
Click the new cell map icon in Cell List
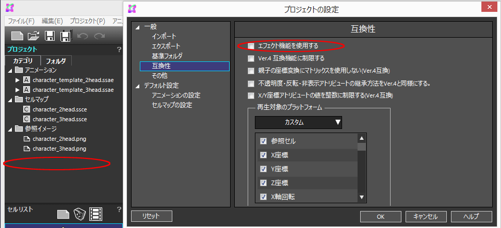(x=63, y=214)
